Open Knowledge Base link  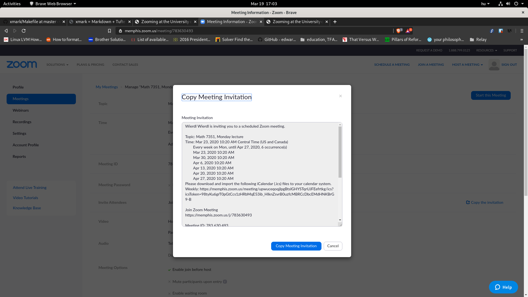(27, 208)
